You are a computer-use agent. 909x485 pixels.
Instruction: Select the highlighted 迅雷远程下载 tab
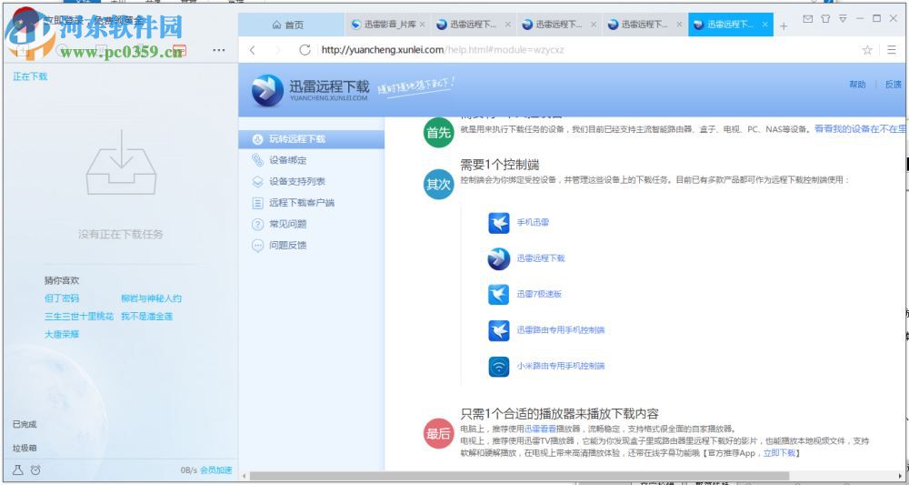731,25
